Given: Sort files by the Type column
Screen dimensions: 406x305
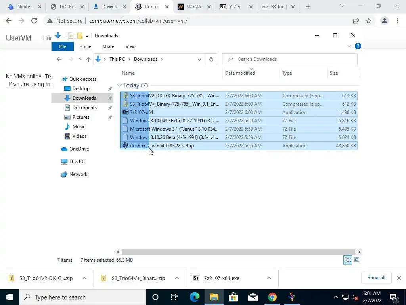Looking at the screenshot, I should click(287, 73).
